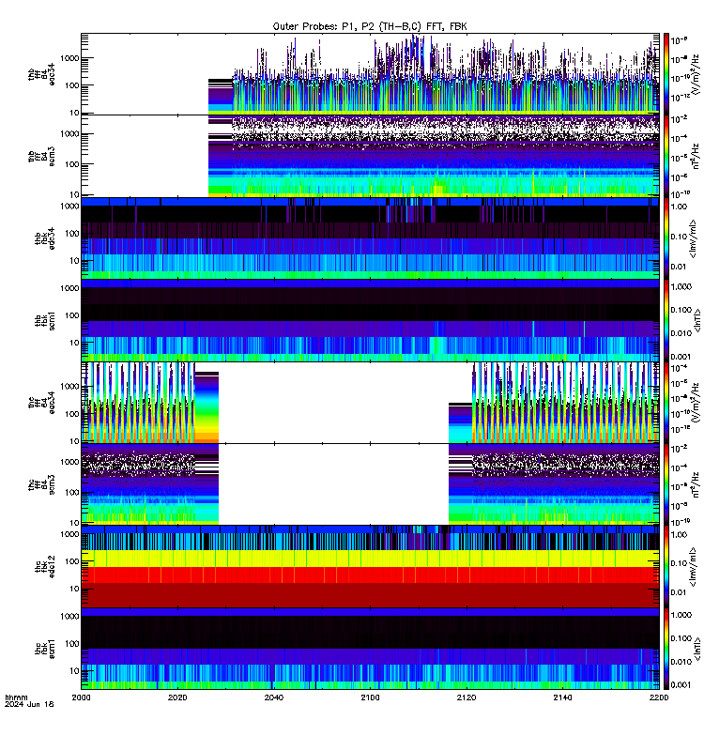Viewport: 704px width, 751px height.
Task: Select the thc fbk edc12 panel label
Action: click(x=45, y=567)
